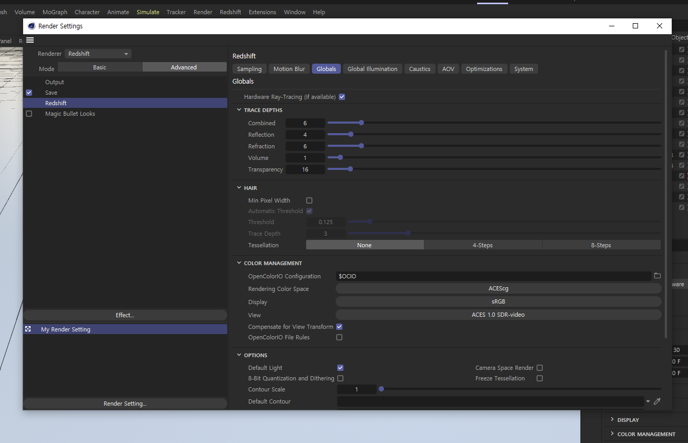This screenshot has height=443, width=688.
Task: Collapse the HAIR section
Action: [x=239, y=188]
